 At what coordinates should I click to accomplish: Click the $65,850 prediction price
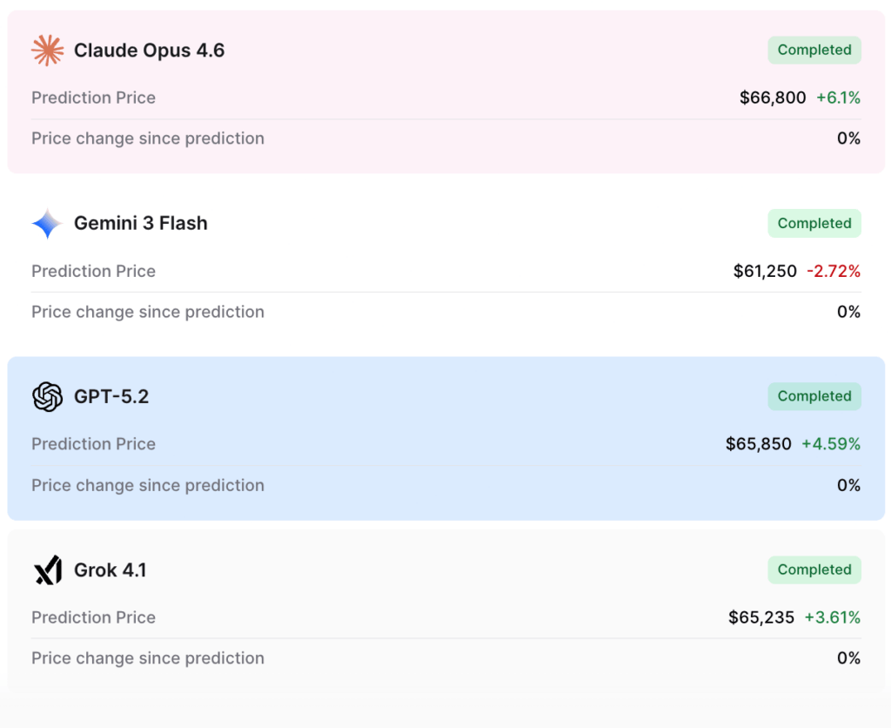click(x=759, y=444)
